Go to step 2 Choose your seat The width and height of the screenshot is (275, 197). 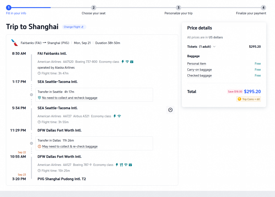coord(94,8)
